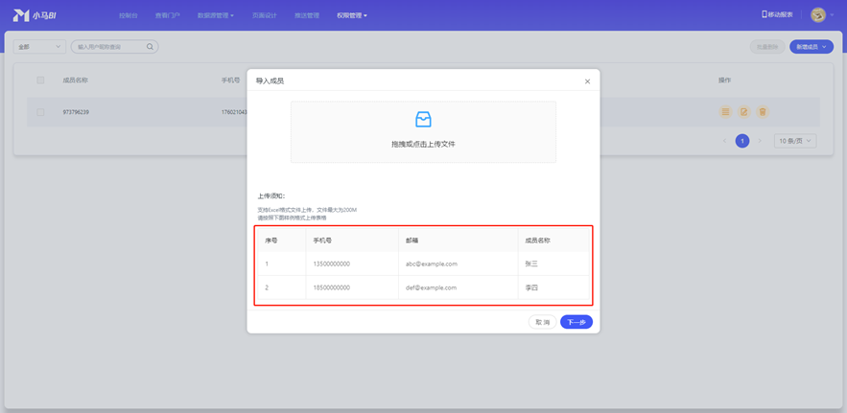Open the 数据源管理 menu
This screenshot has width=847, height=413.
tap(215, 15)
